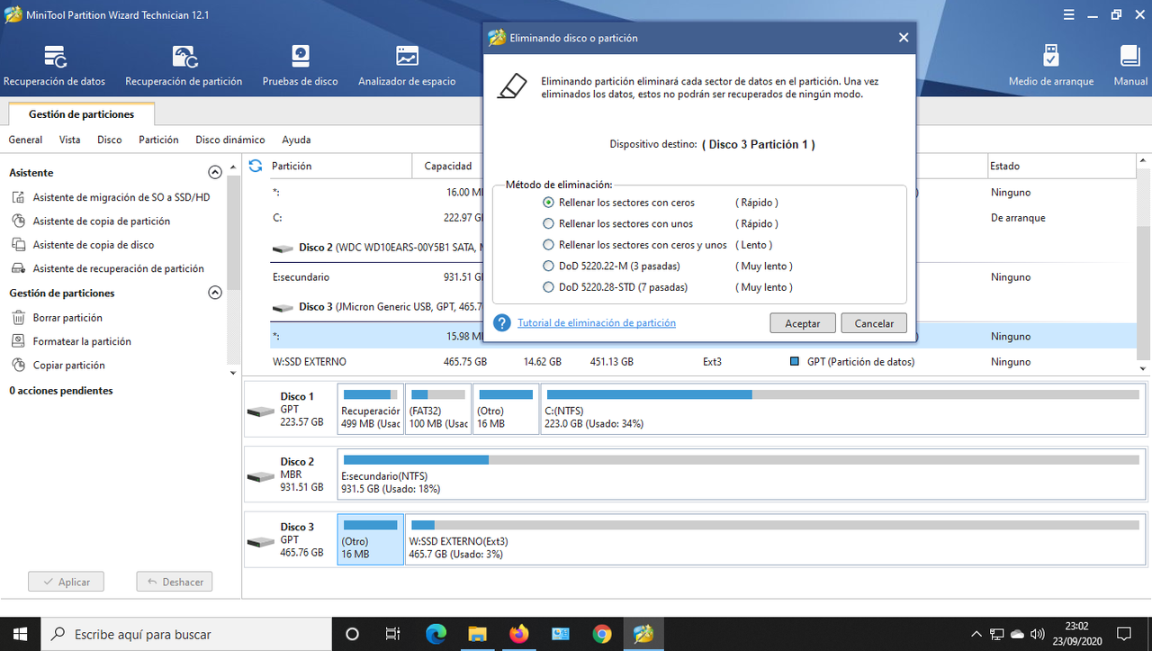Sort by Capacidad column header

click(448, 166)
